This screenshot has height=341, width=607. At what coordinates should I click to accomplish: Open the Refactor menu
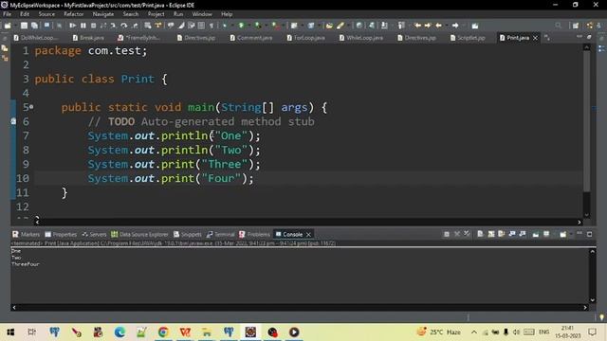74,14
